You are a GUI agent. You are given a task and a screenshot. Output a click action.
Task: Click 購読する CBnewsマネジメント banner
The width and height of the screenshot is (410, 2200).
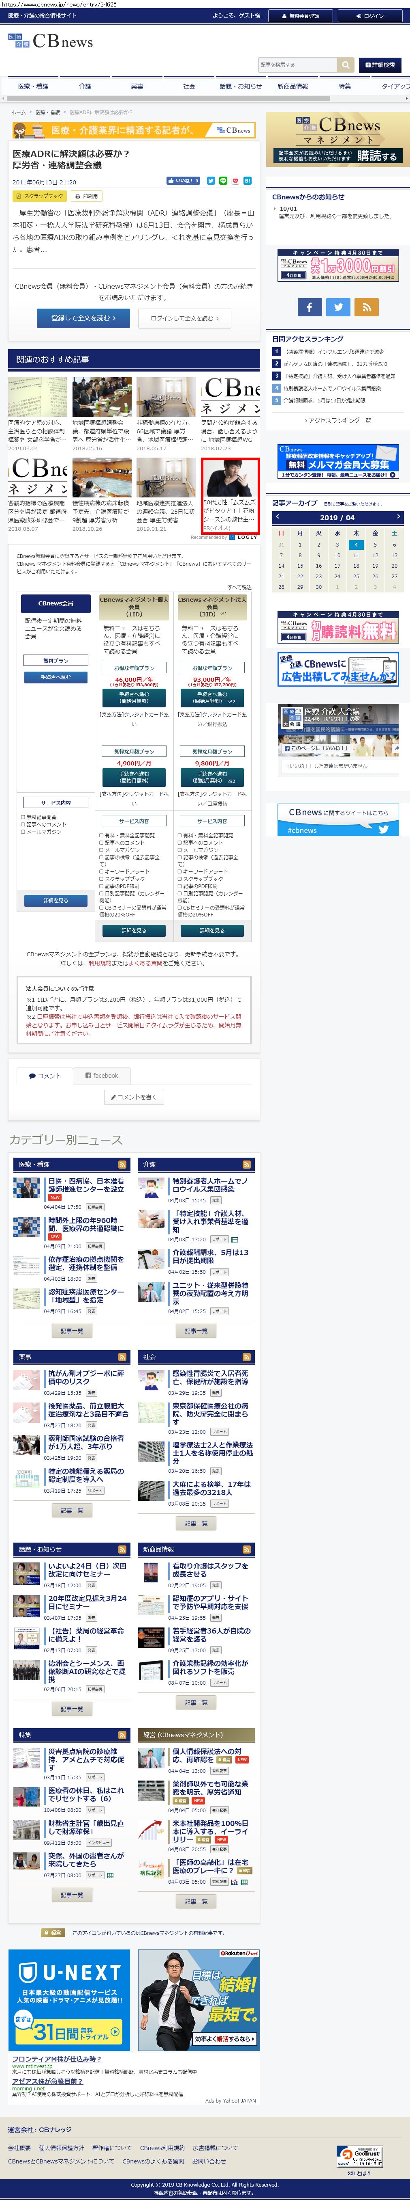pos(338,139)
